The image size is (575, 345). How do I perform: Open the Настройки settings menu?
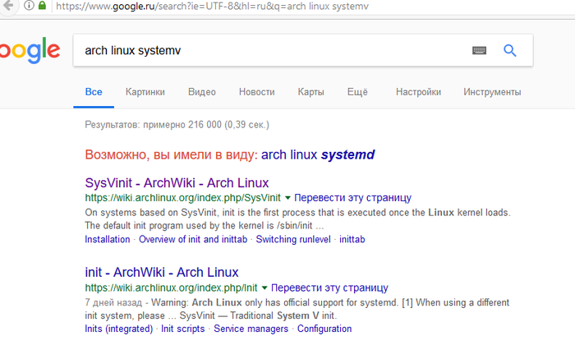tap(418, 92)
